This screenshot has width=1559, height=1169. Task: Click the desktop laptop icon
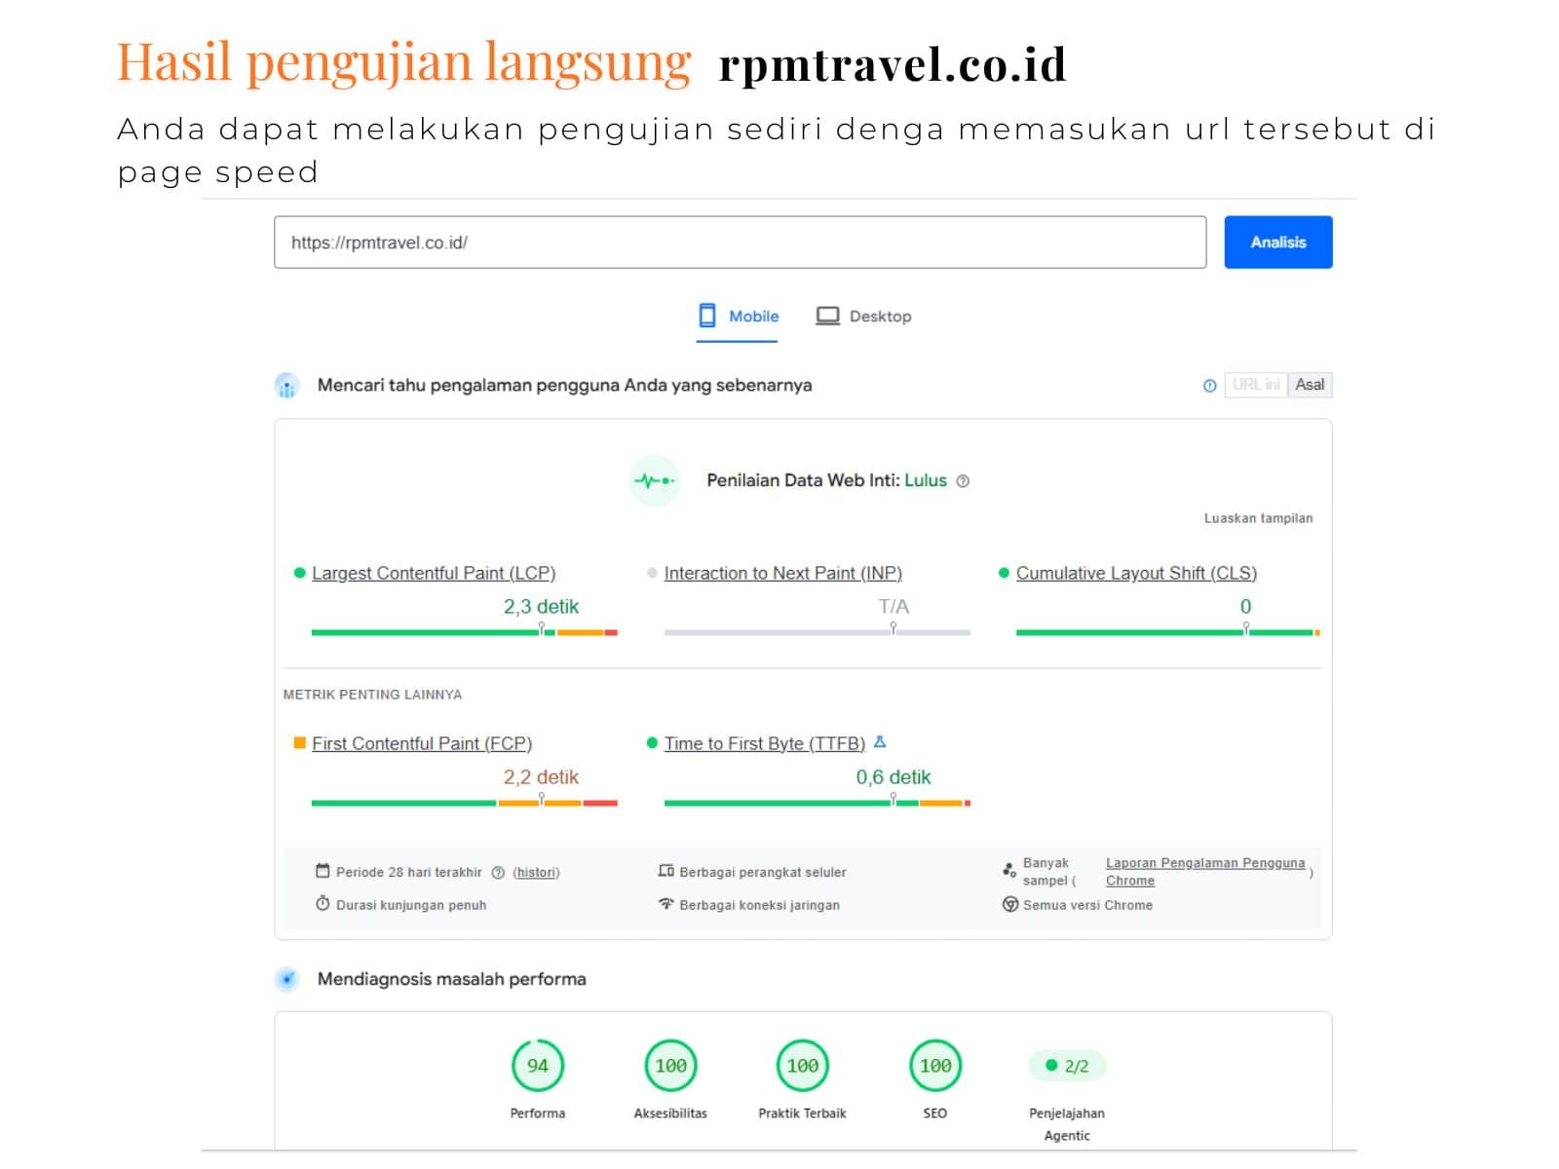tap(827, 316)
